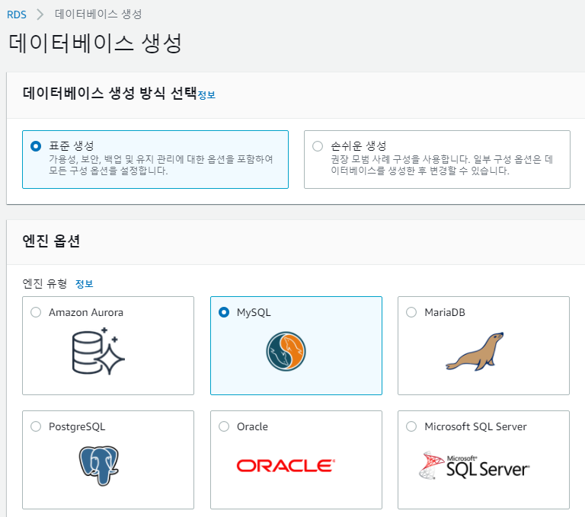Click the MariaDB seal logo

coord(475,351)
